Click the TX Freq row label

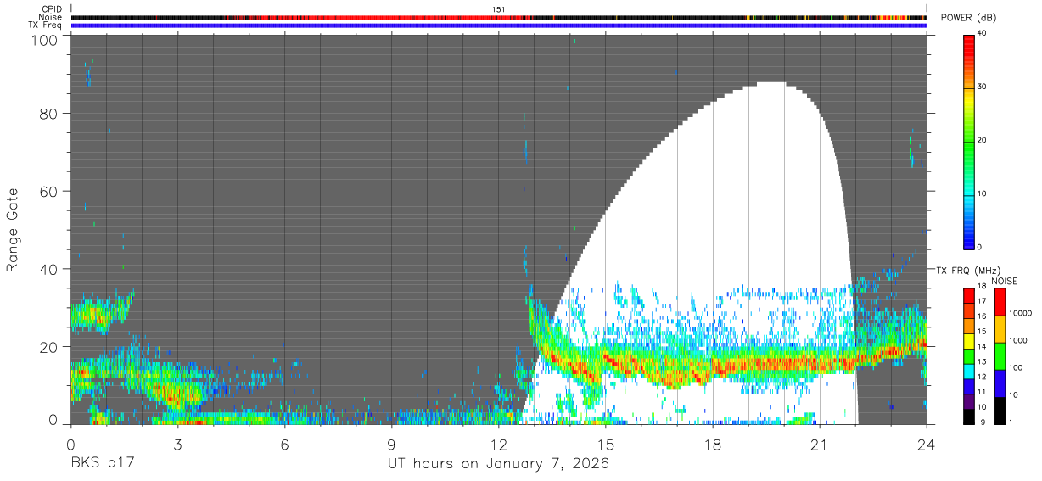coord(45,25)
